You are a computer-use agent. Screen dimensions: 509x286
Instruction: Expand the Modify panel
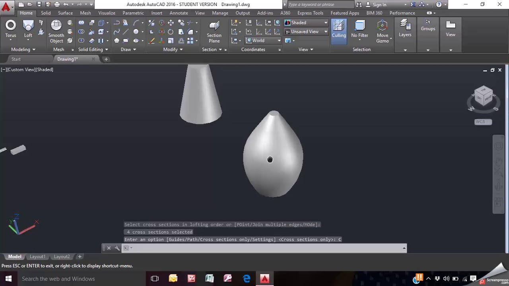(173, 49)
